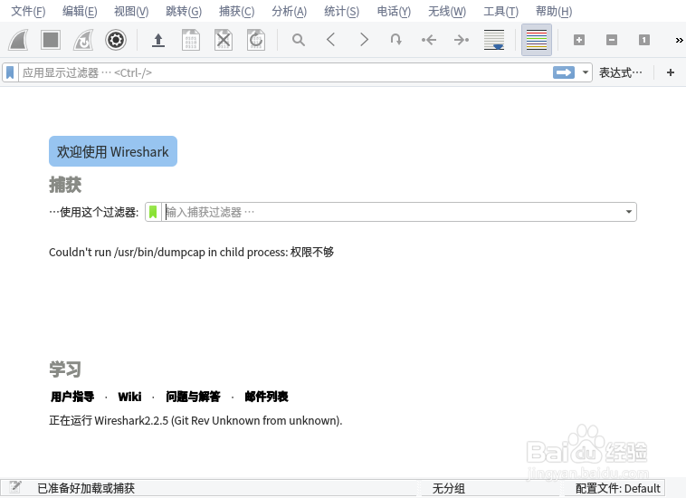Open the 统计(S) menu
This screenshot has height=498, width=686.
[342, 11]
